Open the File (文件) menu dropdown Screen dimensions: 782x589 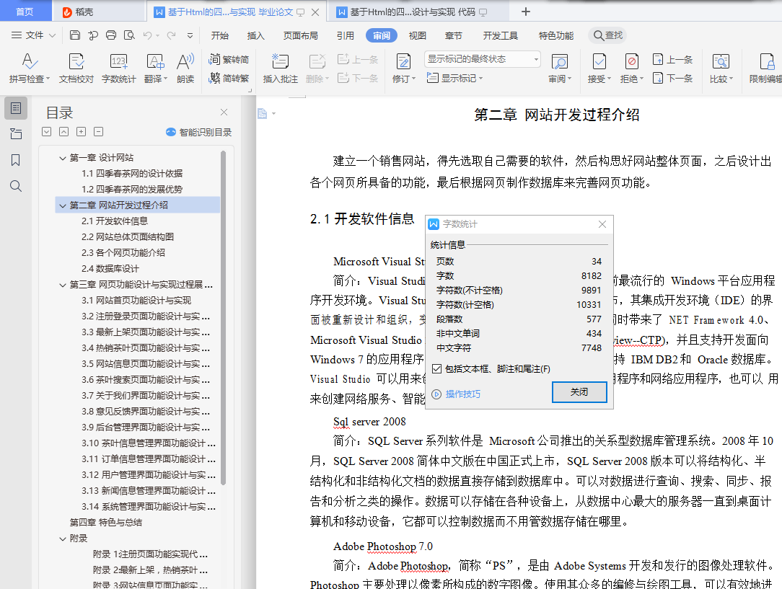33,35
